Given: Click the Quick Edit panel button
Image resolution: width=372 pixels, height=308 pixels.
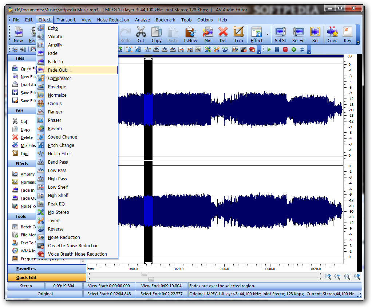Looking at the screenshot, I should coord(47,277).
